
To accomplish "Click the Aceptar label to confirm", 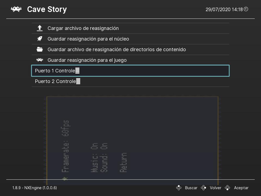I will [x=241, y=188].
